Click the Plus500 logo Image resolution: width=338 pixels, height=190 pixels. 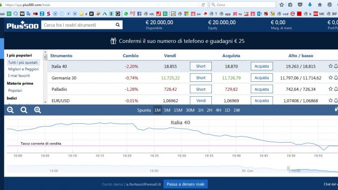(22, 25)
